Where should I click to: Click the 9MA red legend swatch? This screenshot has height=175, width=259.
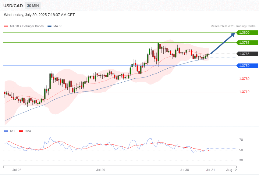click(x=21, y=131)
